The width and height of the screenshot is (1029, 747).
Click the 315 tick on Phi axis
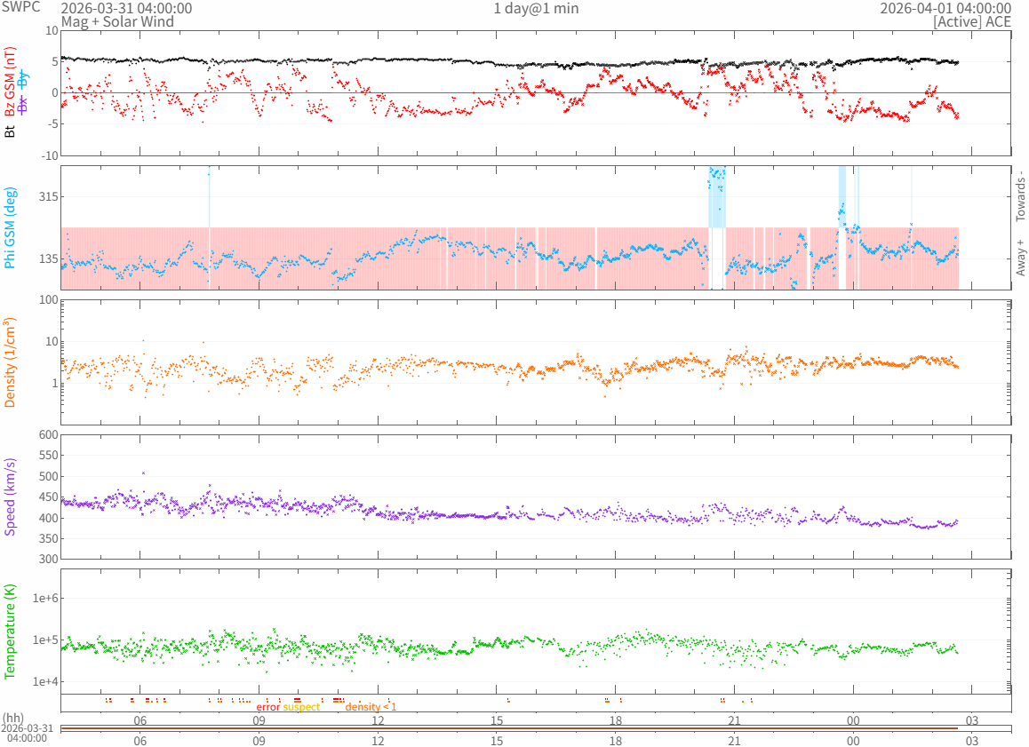49,197
